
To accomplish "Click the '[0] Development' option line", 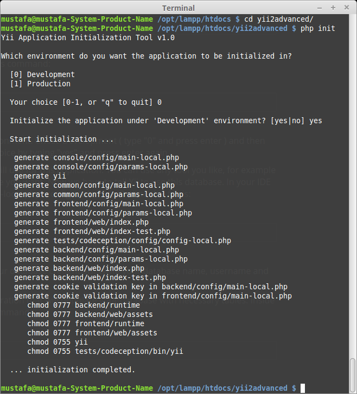I will coord(42,75).
